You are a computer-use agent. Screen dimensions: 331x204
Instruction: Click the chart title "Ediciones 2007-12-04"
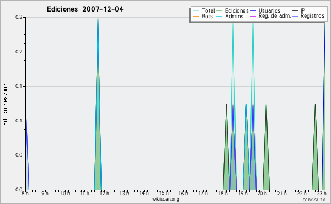[x=85, y=9]
